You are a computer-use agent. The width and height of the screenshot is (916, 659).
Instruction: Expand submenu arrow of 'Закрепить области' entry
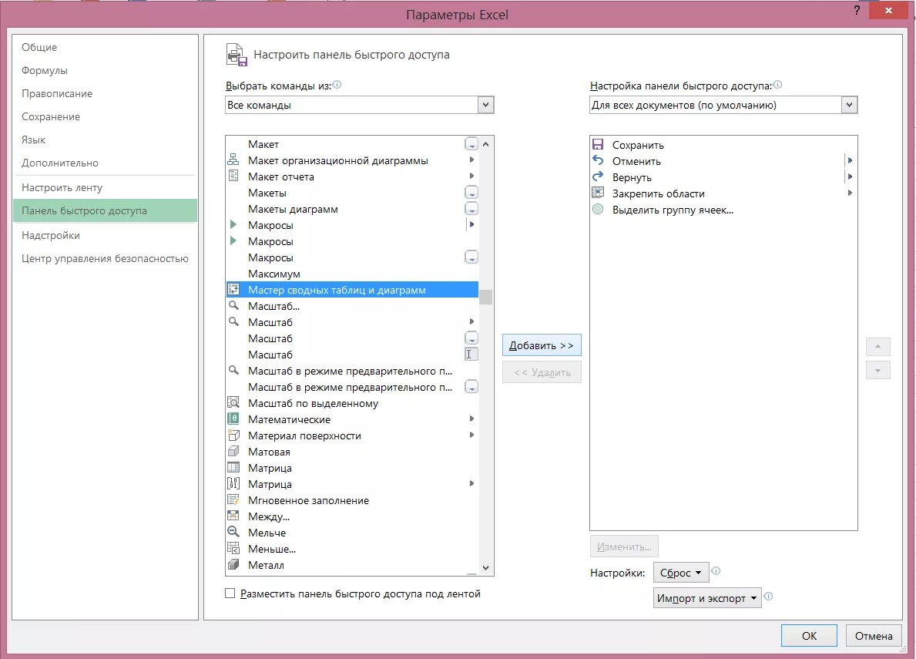[850, 193]
